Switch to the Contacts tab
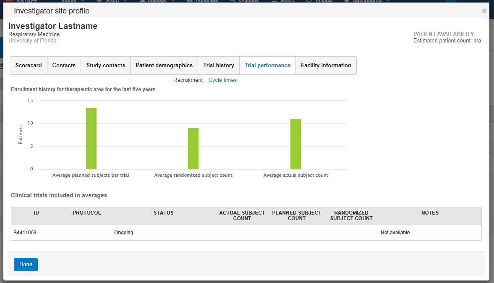The width and height of the screenshot is (494, 283). (x=64, y=65)
